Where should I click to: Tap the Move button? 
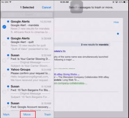27,114
